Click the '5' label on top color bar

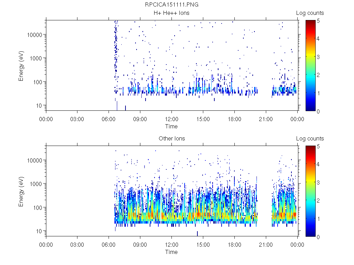(x=318, y=21)
